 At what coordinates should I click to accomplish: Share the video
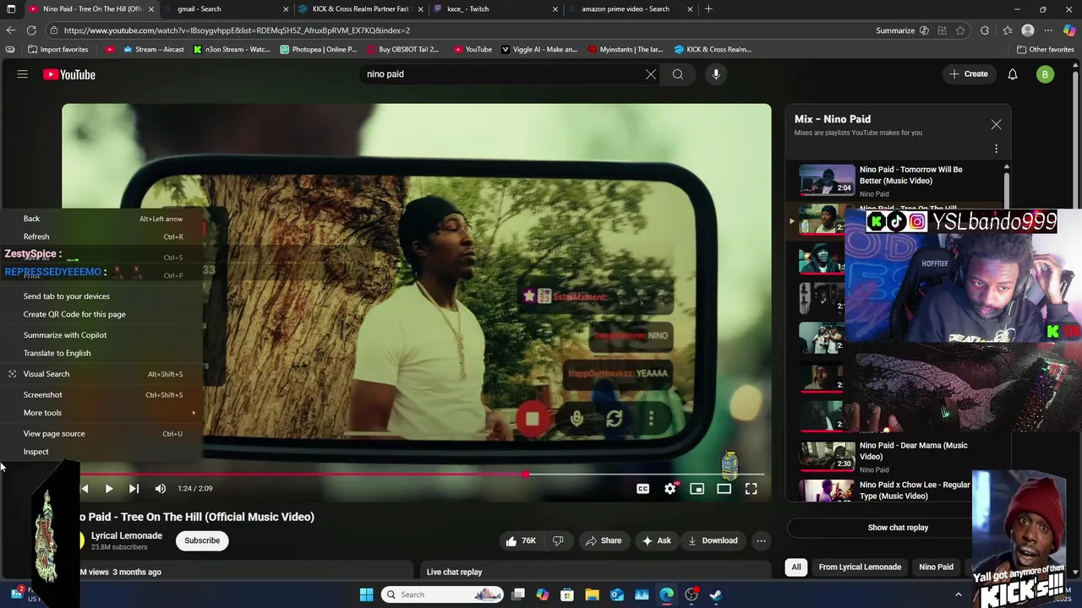pos(604,540)
